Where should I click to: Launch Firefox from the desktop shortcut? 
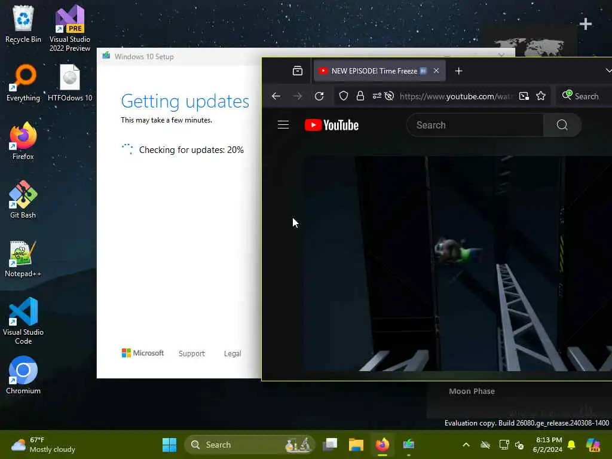point(23,141)
